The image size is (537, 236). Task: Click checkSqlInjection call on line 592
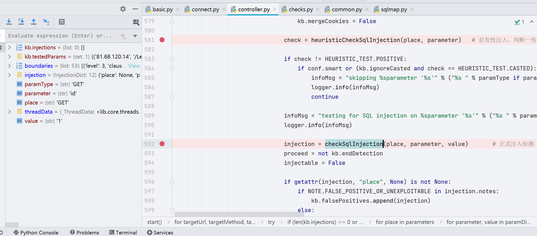(x=354, y=144)
